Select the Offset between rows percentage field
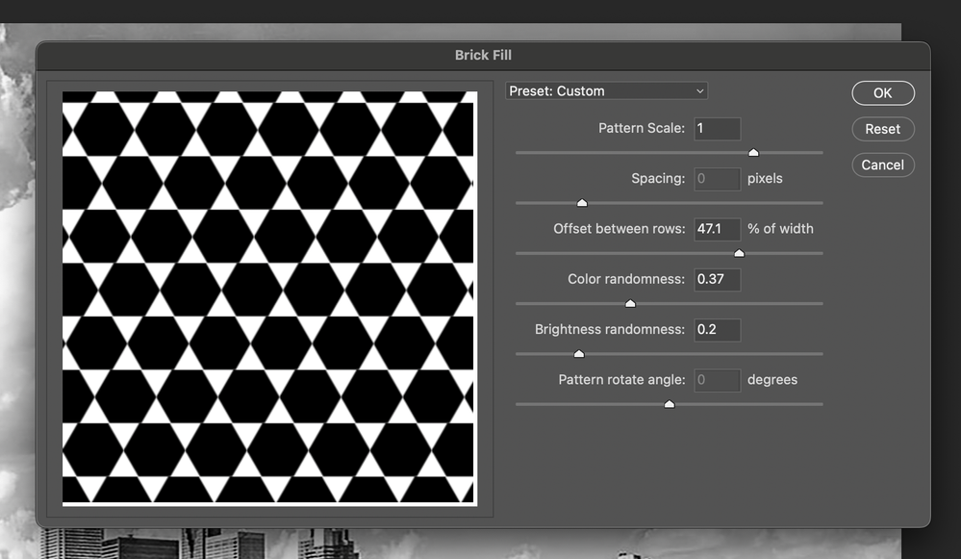Screen dimensions: 961x559 click(717, 229)
